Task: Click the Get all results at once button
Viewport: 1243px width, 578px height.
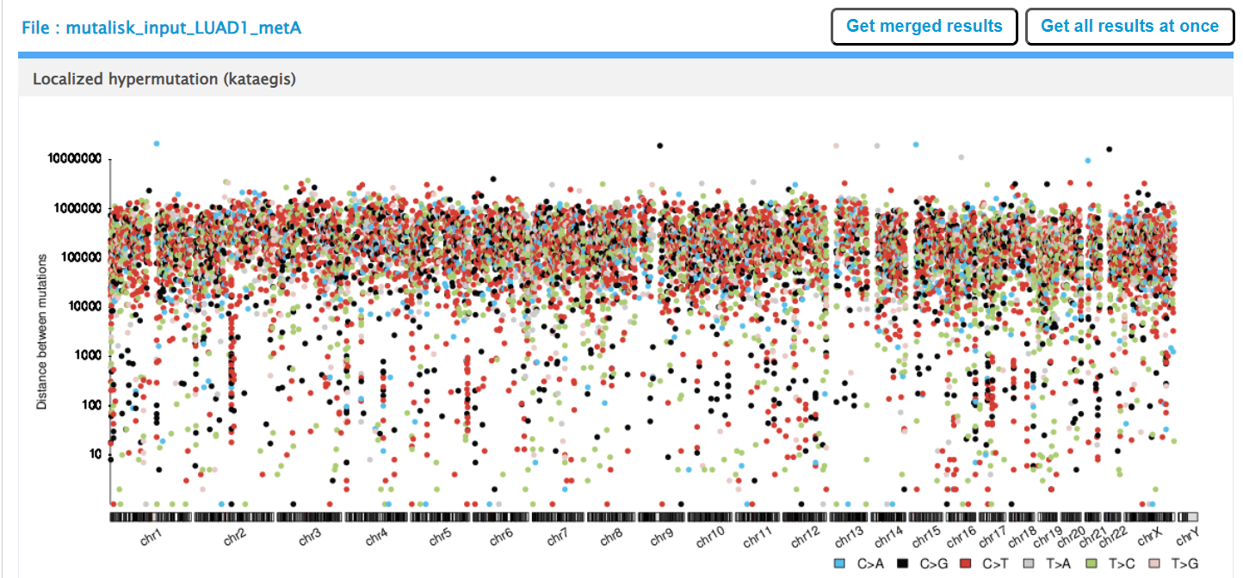Action: pos(1129,26)
